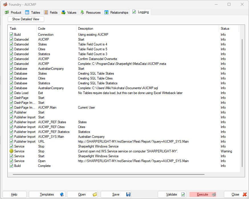Switch to the Tables tab
This screenshot has width=249, height=199.
(x=33, y=12)
